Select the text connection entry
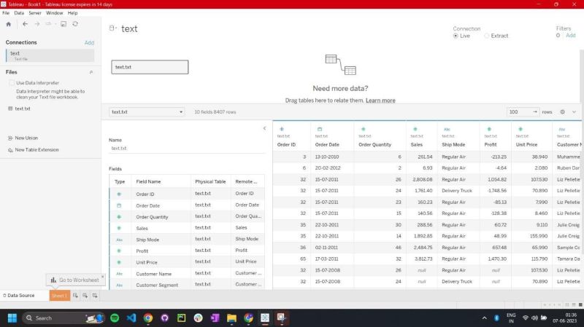 pyautogui.click(x=50, y=56)
